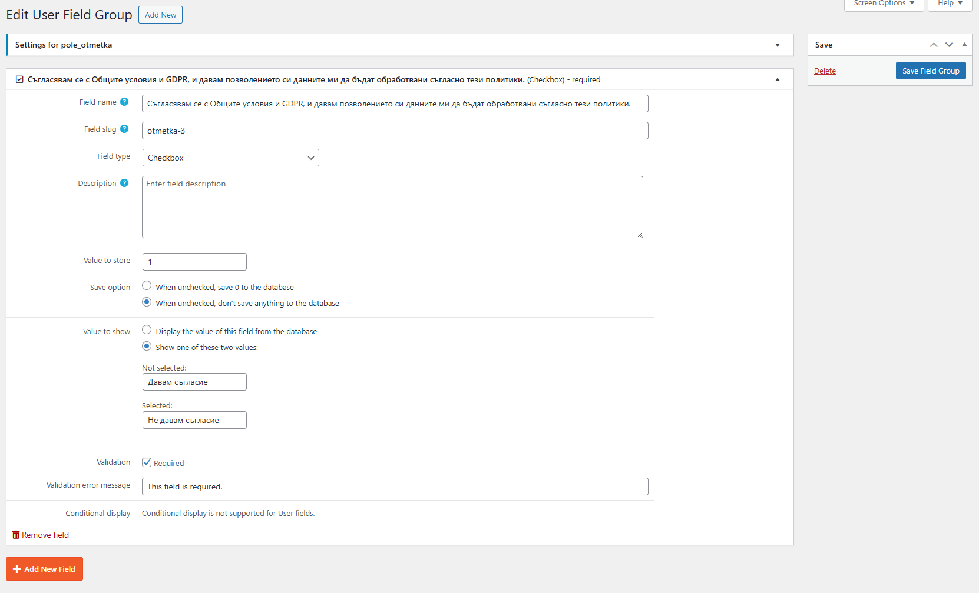Image resolution: width=979 pixels, height=593 pixels.
Task: Expand Settings for pole_otmetka panel
Action: (778, 45)
